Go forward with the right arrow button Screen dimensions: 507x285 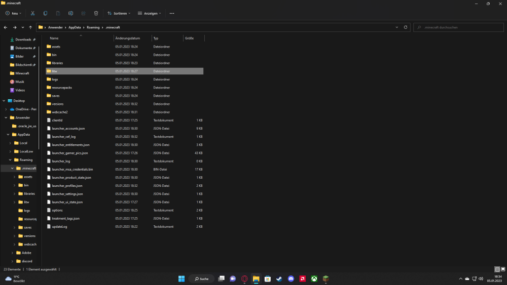pyautogui.click(x=15, y=27)
